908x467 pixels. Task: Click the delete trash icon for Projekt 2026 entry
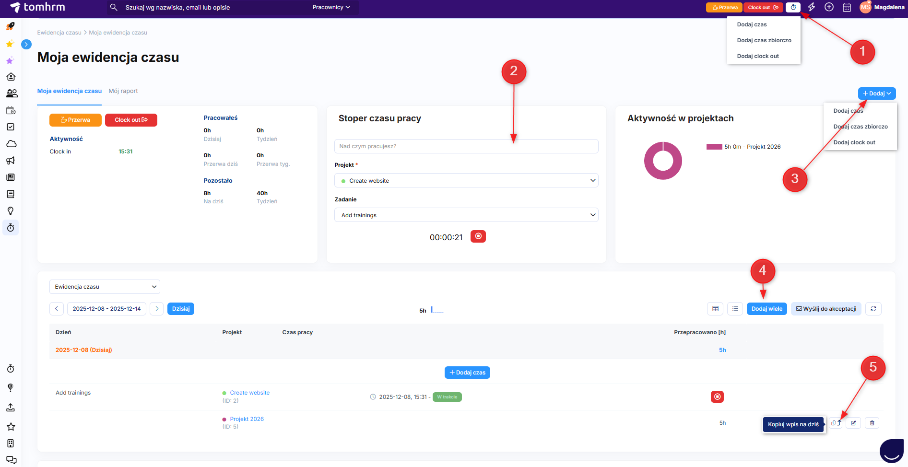(x=872, y=423)
